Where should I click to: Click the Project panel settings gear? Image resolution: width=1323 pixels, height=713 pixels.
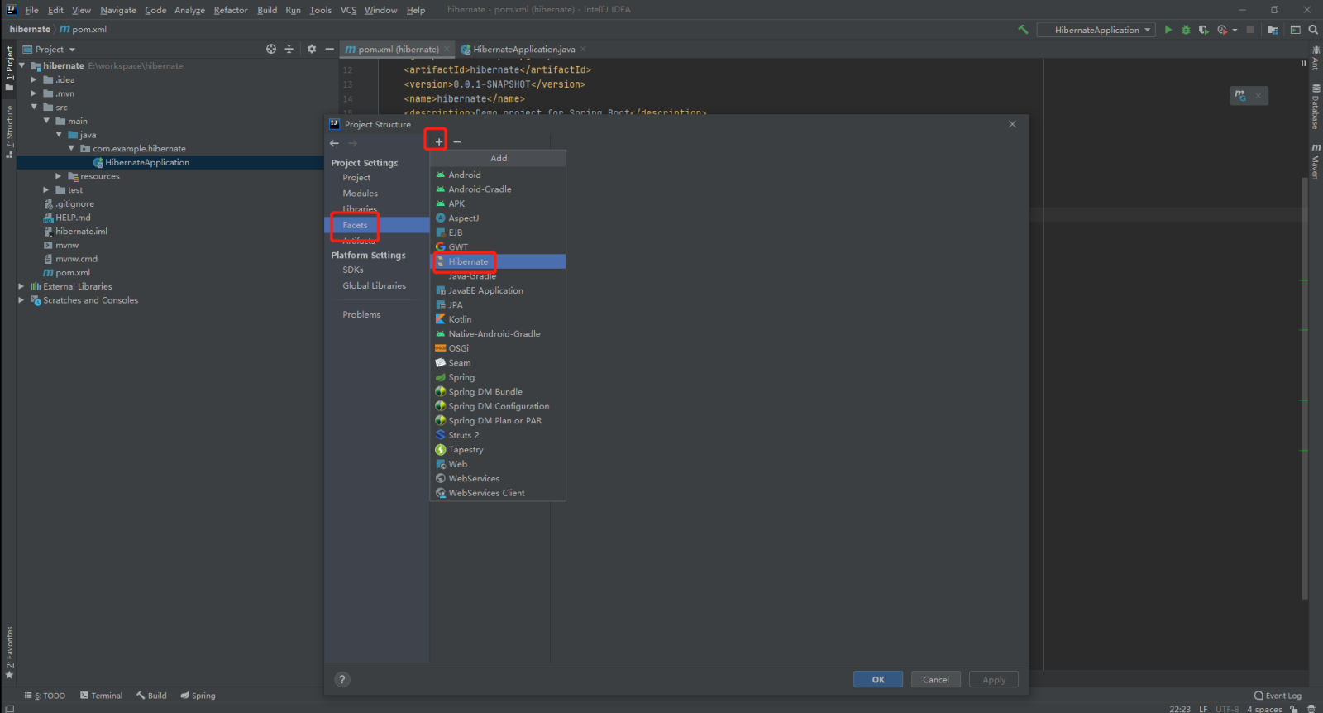click(312, 49)
